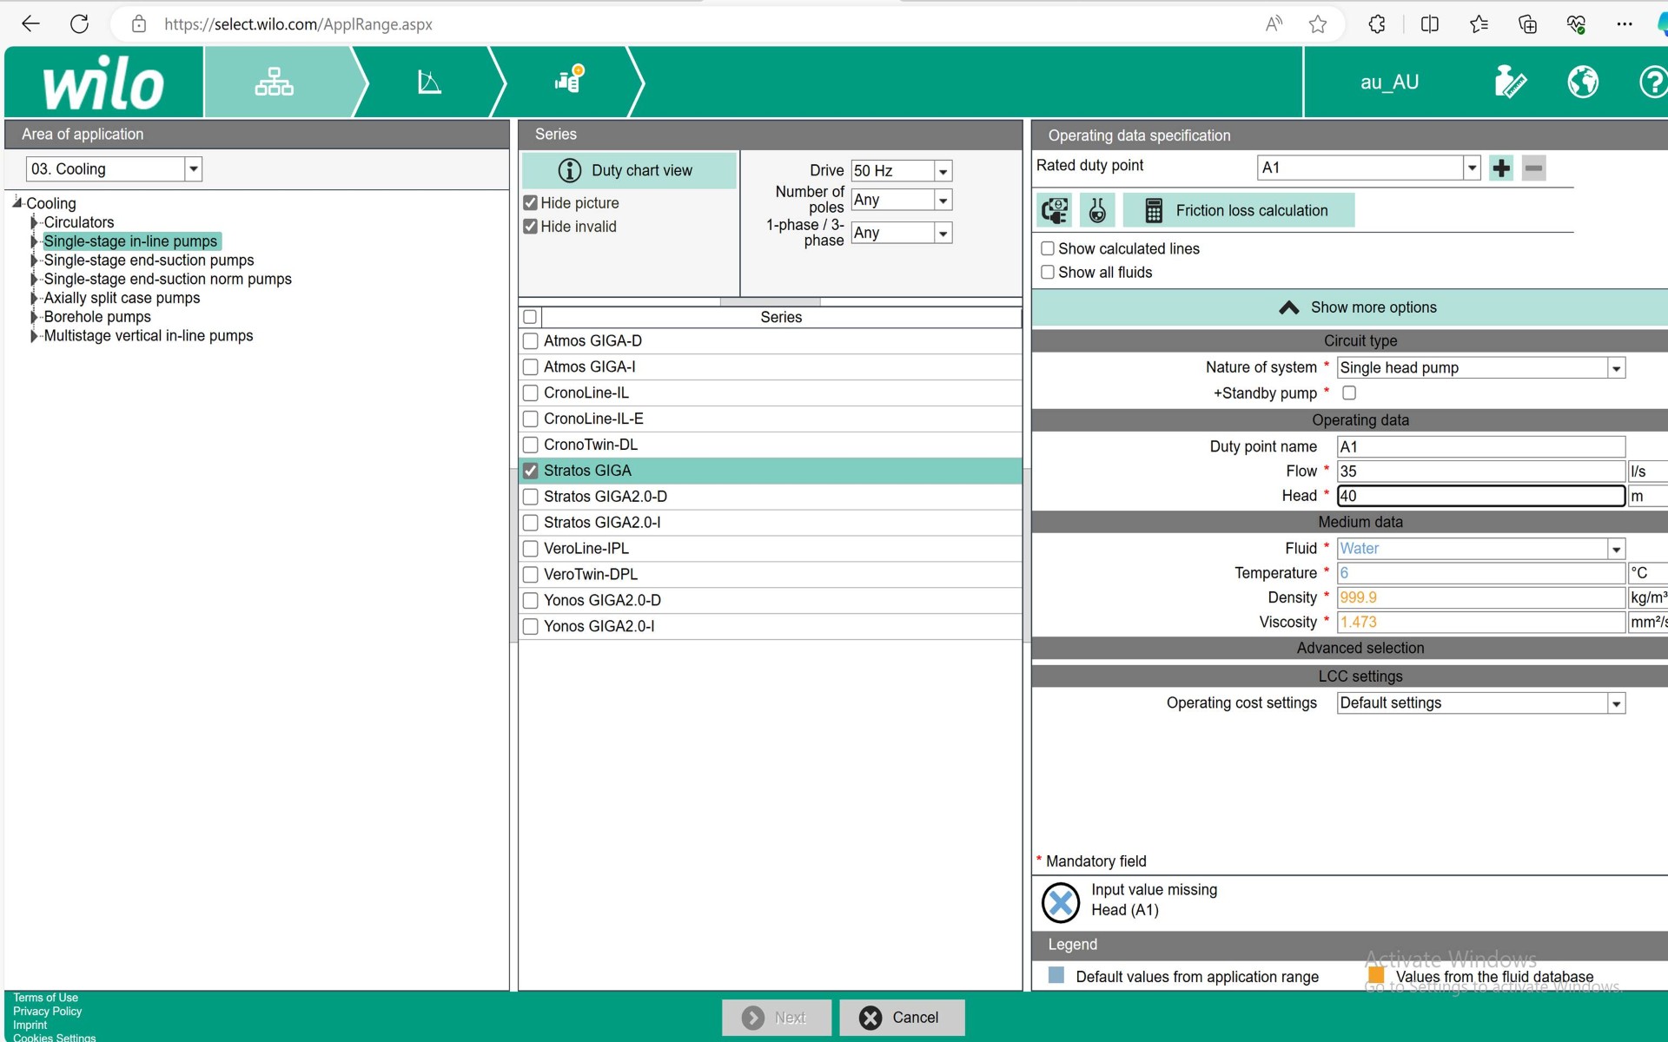1668x1042 pixels.
Task: Click the pump configuration step icon
Action: click(x=569, y=80)
